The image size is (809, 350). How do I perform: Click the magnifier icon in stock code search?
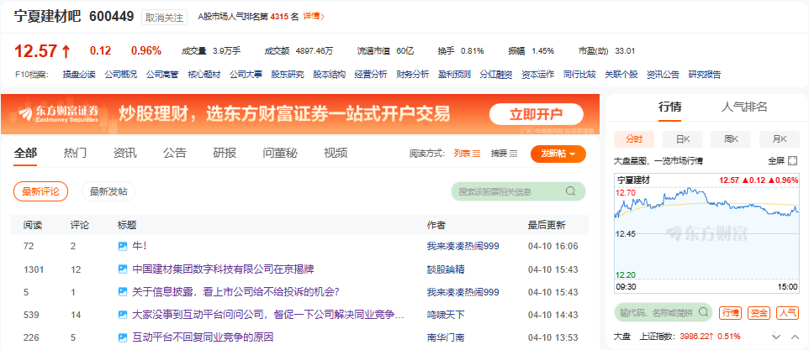[x=703, y=312]
